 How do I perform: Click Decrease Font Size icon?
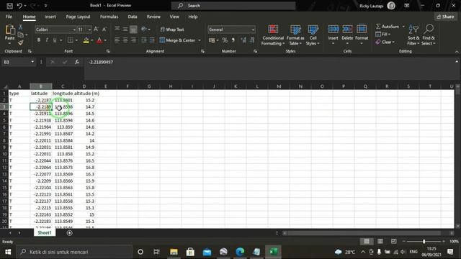(104, 29)
